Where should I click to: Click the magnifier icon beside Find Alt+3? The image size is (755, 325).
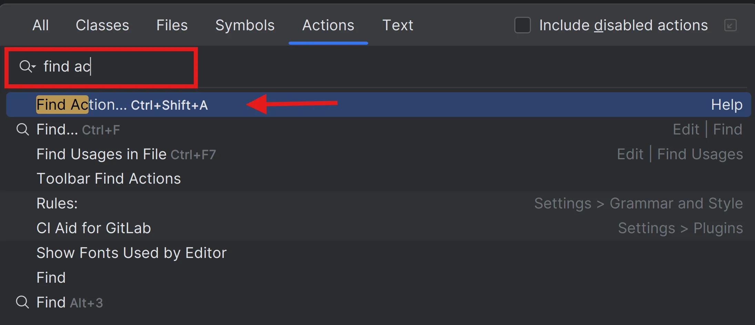(x=23, y=302)
